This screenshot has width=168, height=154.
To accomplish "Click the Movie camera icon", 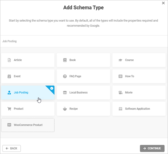I will coord(120,92).
